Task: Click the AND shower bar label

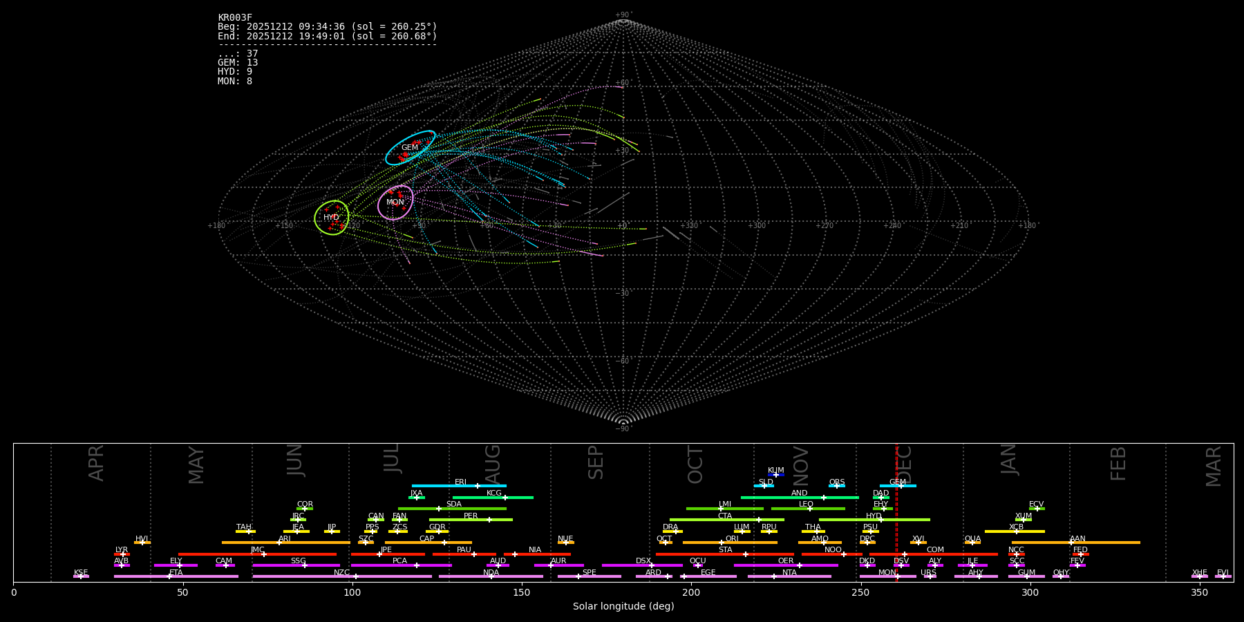Action: (799, 493)
